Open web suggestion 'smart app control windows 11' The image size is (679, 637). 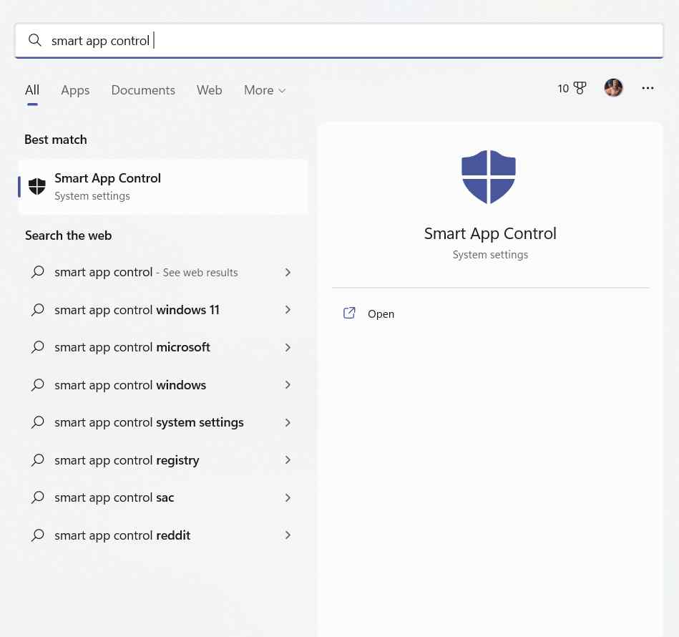click(x=163, y=310)
